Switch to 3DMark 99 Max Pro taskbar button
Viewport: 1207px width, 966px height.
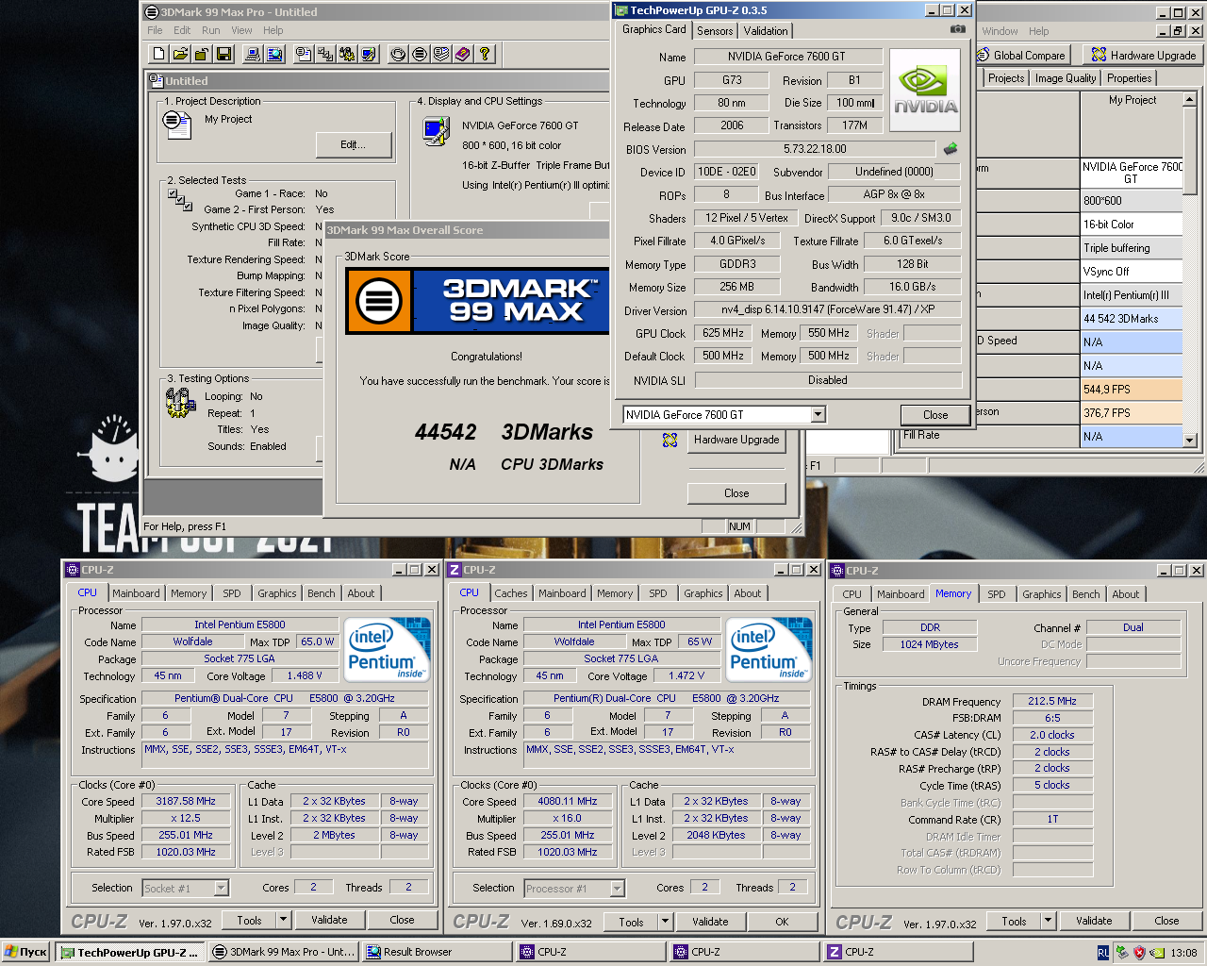(283, 953)
